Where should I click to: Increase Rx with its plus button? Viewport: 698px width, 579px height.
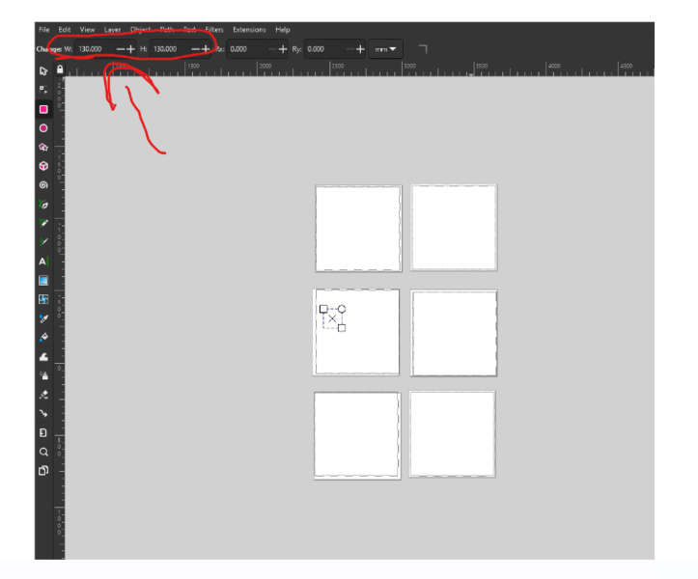[283, 49]
